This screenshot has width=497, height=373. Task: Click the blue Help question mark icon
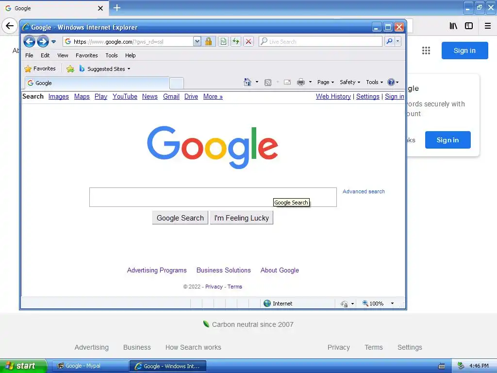coord(391,82)
